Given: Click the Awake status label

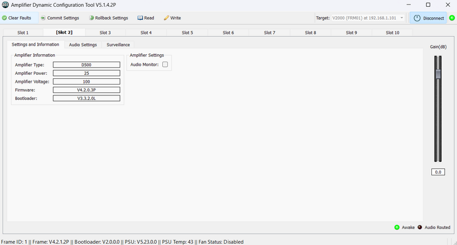Looking at the screenshot, I should point(408,227).
